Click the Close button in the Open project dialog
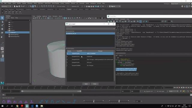 point(94,84)
